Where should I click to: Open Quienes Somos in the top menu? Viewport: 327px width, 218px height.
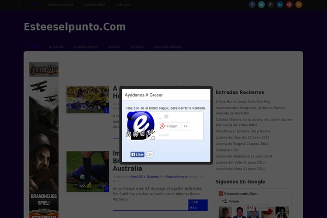tap(95, 5)
